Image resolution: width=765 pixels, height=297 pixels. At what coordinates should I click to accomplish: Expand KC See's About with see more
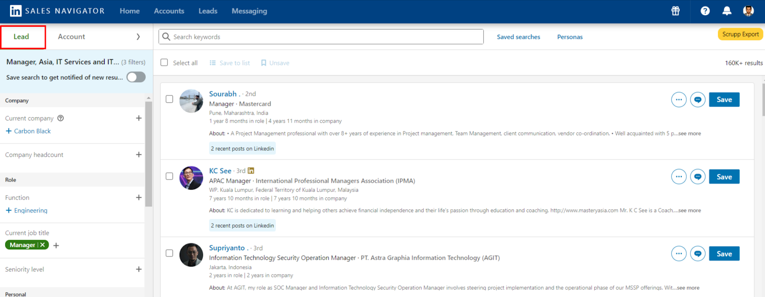tap(689, 211)
